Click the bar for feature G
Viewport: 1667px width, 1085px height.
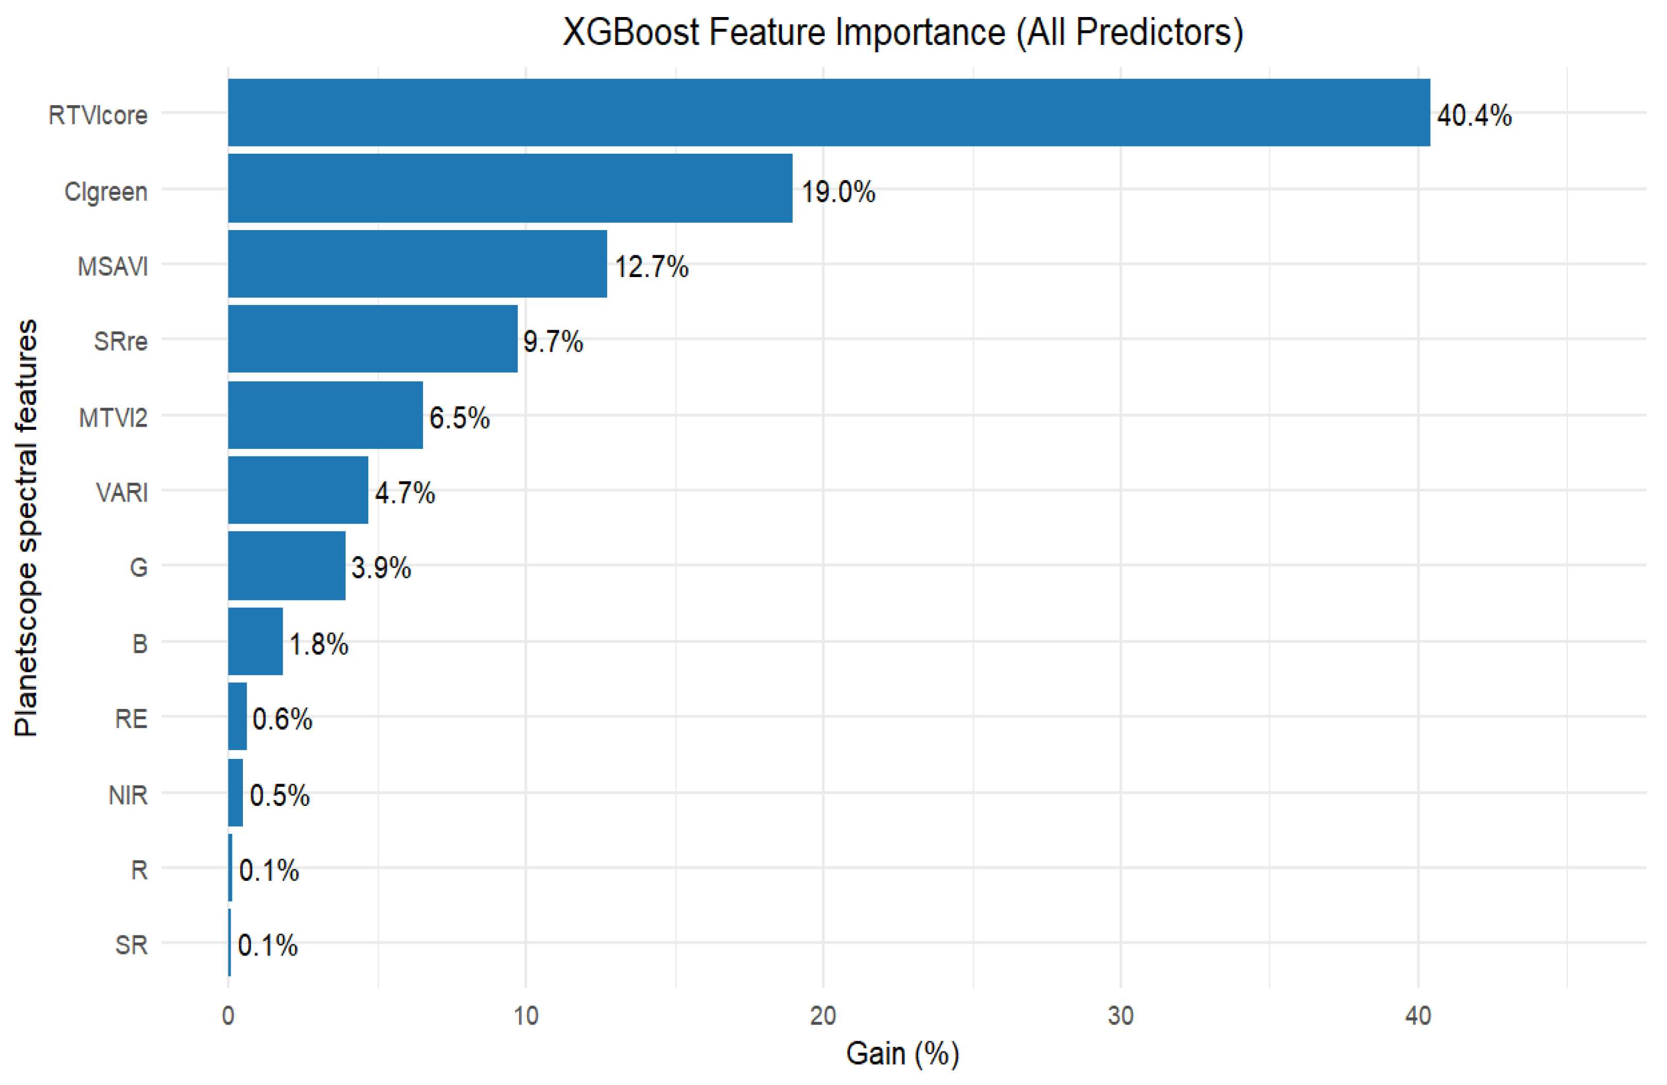pos(286,565)
